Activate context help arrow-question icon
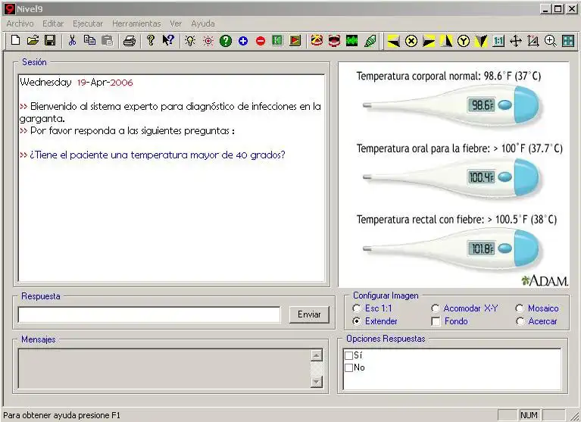This screenshot has width=581, height=422. [168, 40]
